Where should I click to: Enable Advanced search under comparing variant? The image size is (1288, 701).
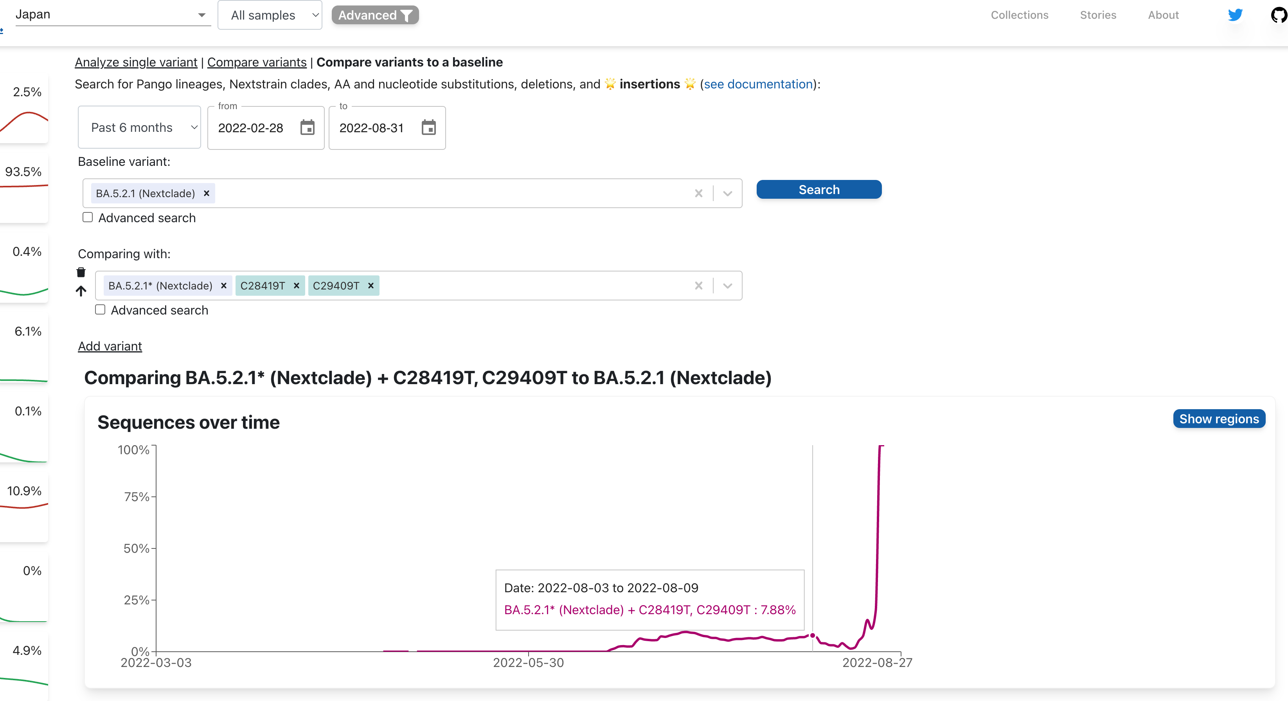click(101, 310)
